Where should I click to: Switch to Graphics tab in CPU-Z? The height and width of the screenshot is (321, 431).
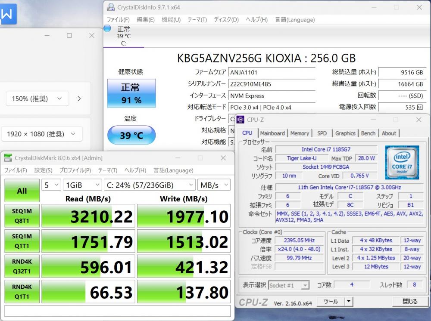345,133
